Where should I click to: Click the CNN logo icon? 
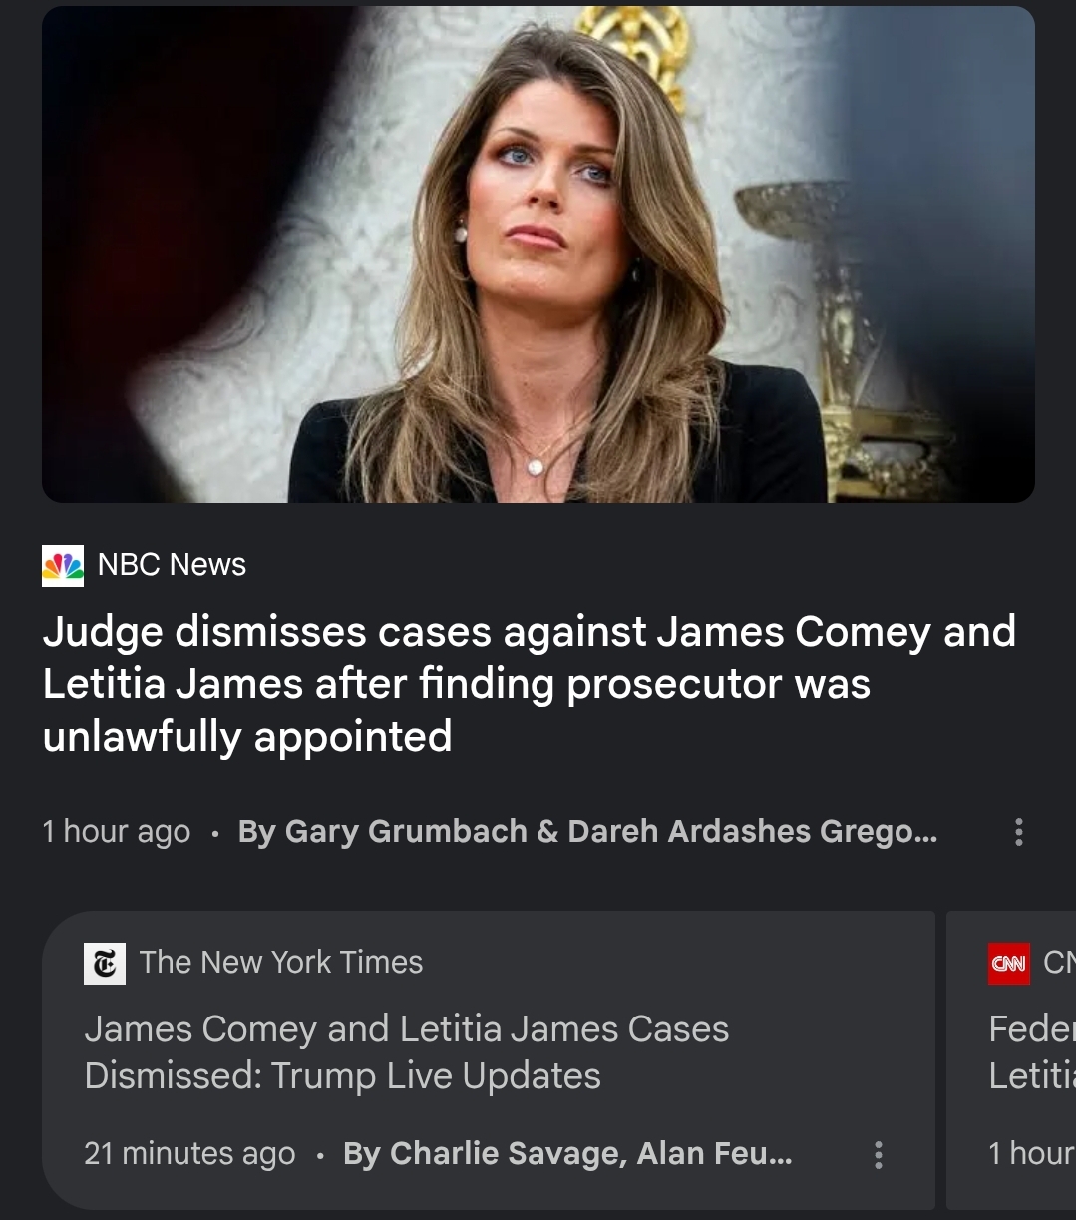coord(1009,963)
